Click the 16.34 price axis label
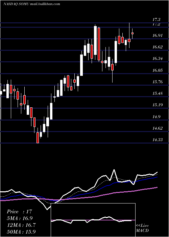The image size is (169, 237). pos(158,59)
